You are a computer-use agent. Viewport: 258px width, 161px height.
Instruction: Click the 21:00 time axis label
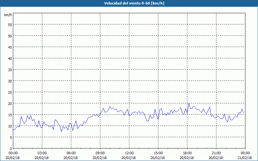point(216,153)
